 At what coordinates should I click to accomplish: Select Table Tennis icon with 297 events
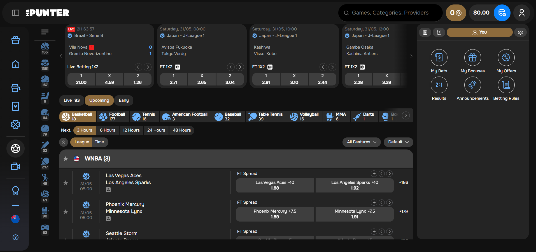point(45,163)
